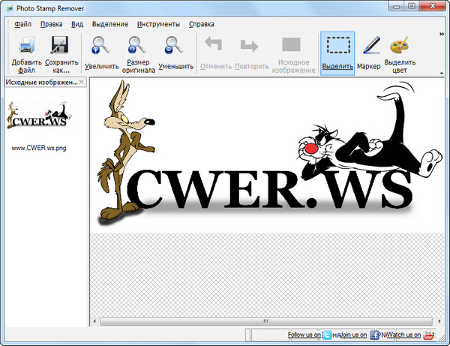Click the Follow us on link

(304, 335)
